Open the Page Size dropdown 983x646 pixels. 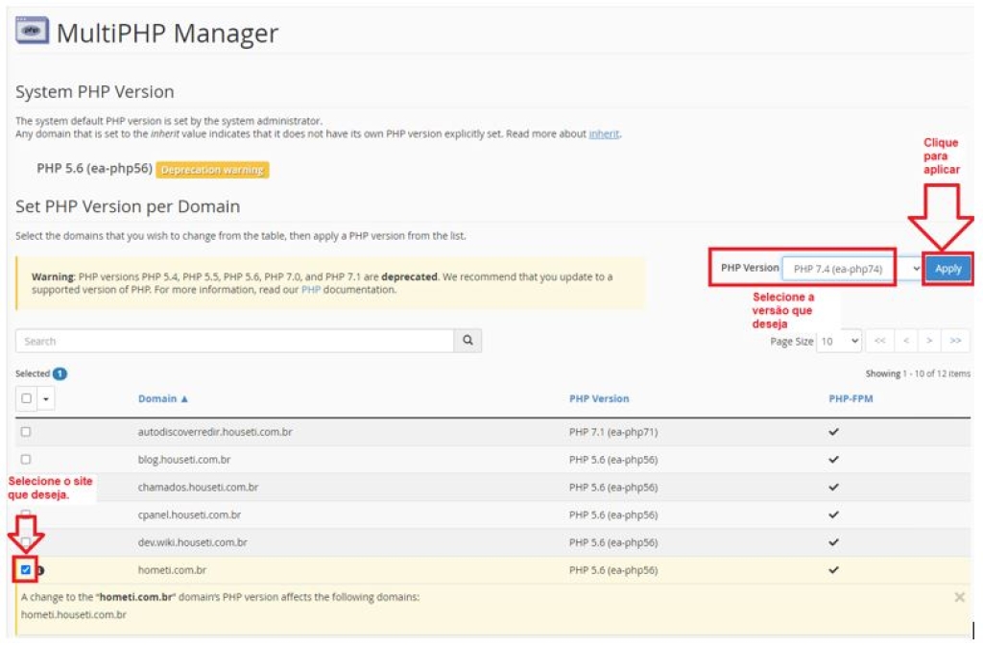[x=839, y=341]
